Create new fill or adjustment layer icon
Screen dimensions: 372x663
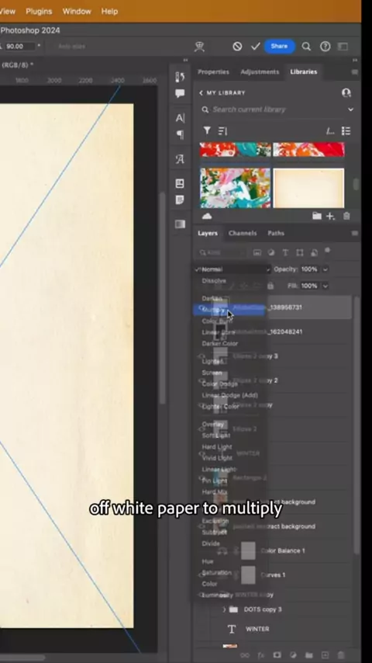tap(293, 655)
